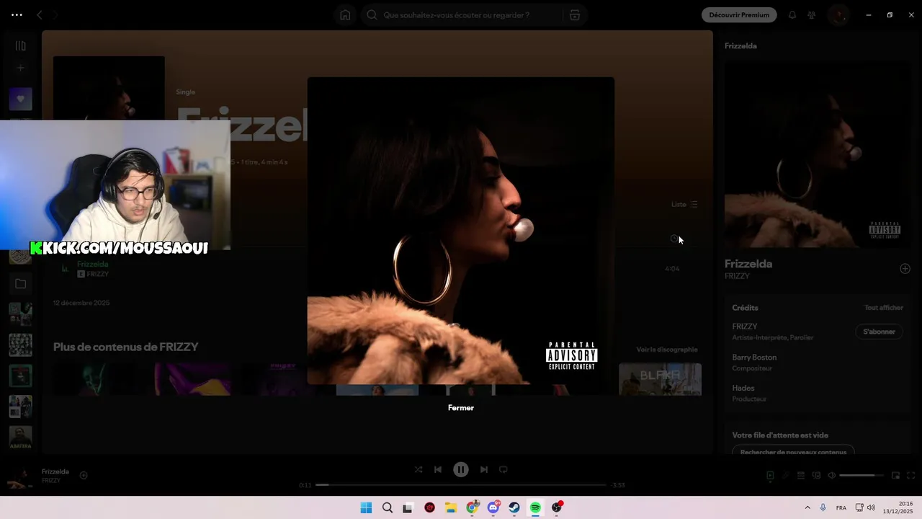Click S'abonner next to FRIZZY
The width and height of the screenshot is (922, 519).
click(879, 332)
